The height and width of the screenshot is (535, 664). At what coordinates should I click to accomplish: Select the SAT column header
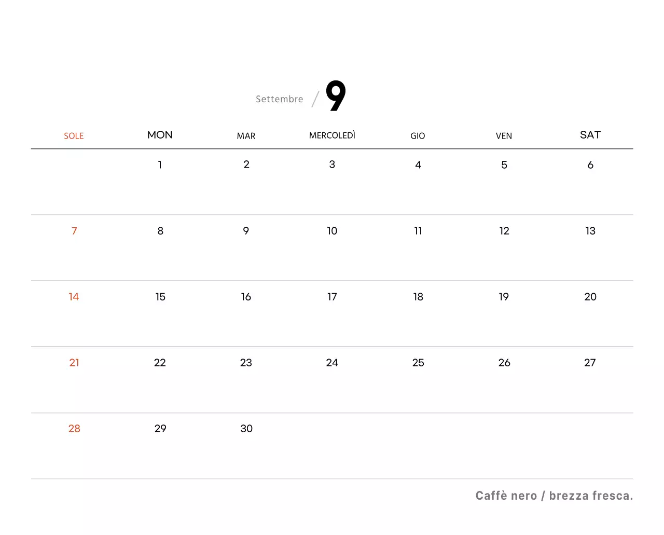590,135
